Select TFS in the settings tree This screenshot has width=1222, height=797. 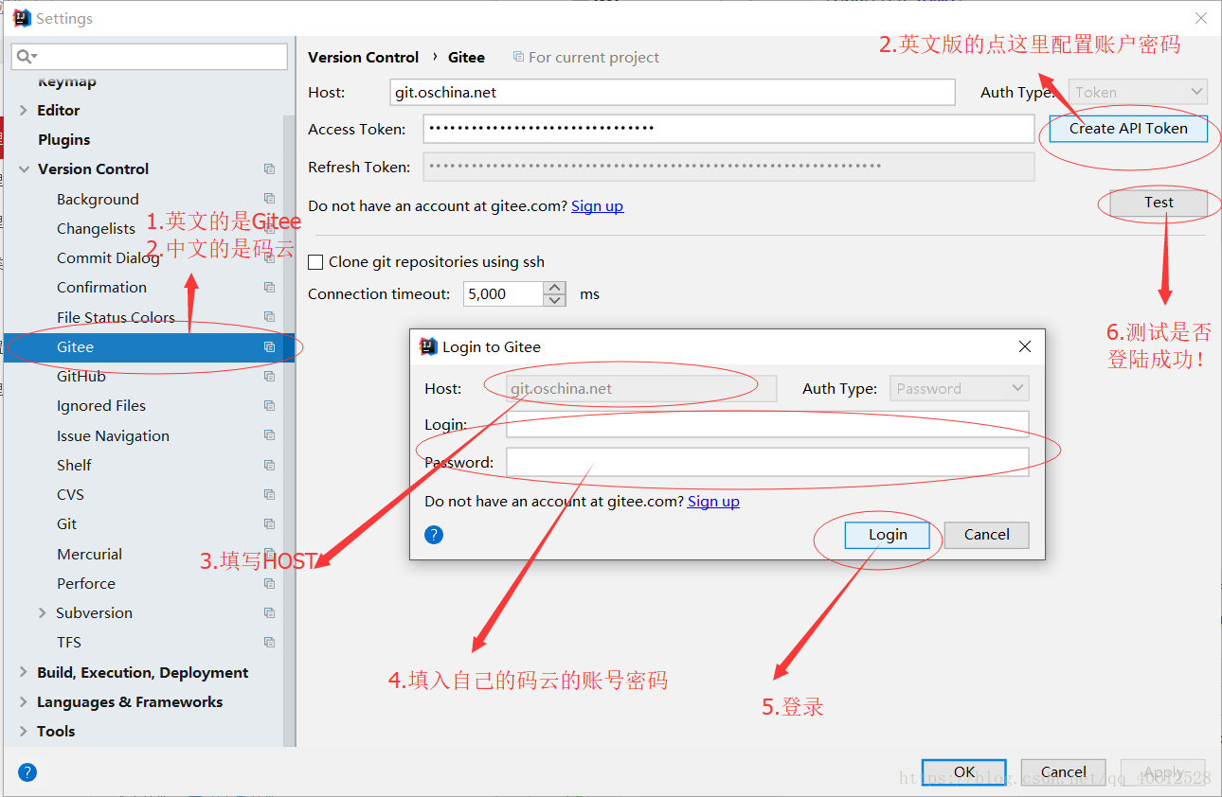(x=69, y=642)
